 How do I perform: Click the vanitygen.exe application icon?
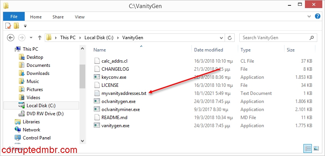click(x=97, y=126)
